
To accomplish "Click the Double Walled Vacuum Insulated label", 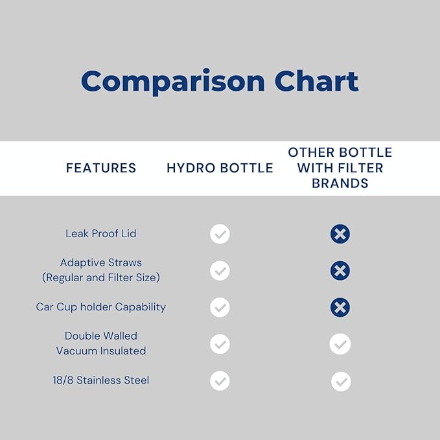I will tap(101, 343).
